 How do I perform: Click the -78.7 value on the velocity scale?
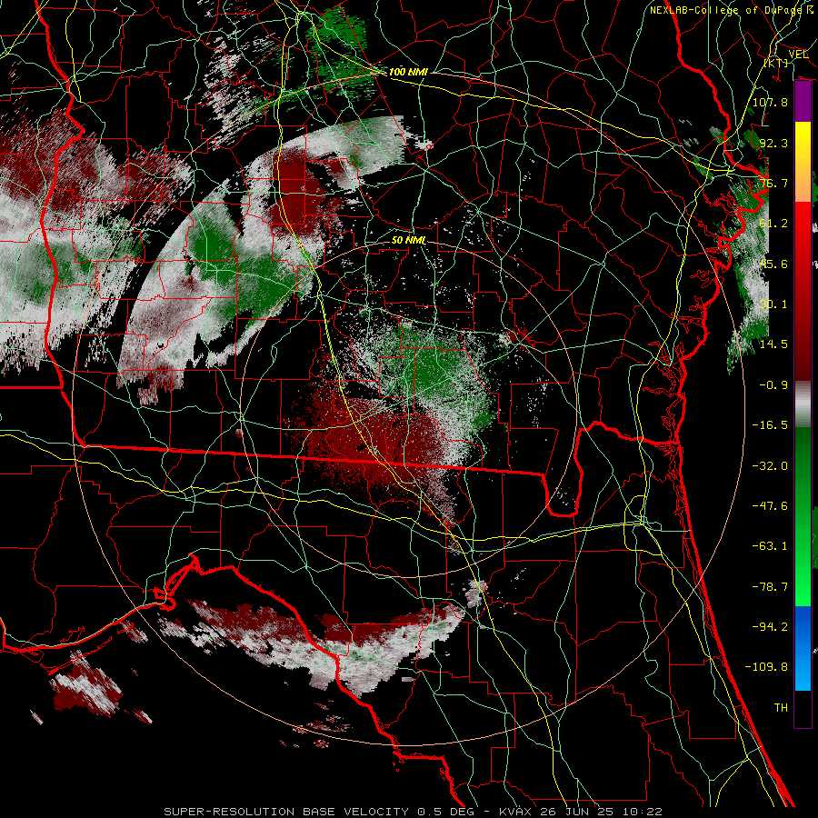tap(770, 587)
